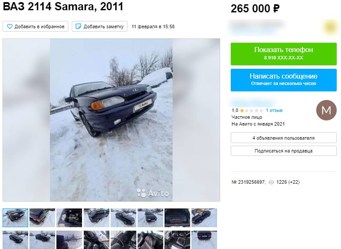Click the seller rating stars
This screenshot has height=249, width=341.
(252, 111)
